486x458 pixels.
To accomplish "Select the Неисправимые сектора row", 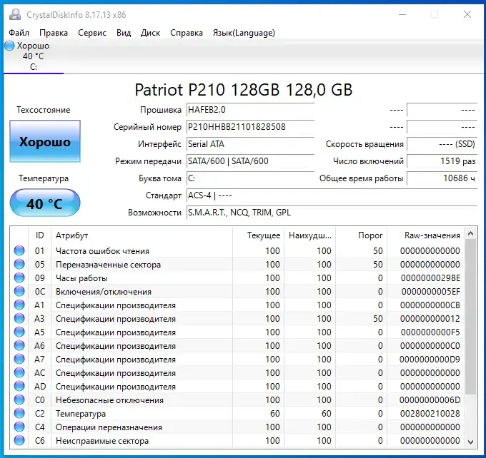I will pos(237,441).
